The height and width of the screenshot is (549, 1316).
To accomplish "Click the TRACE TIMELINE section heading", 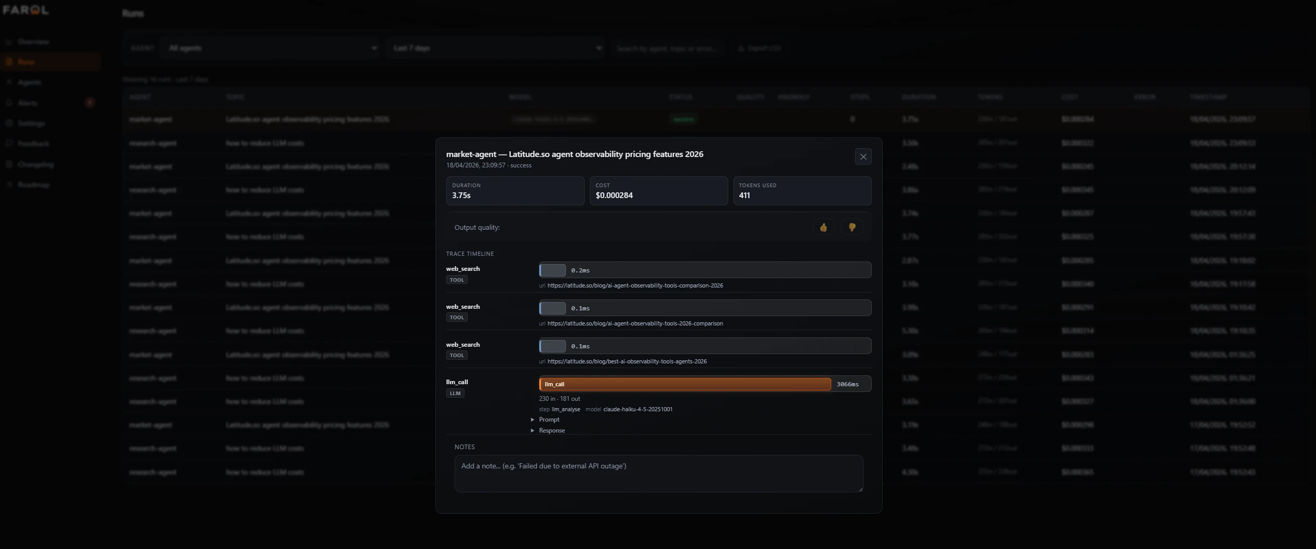I will pyautogui.click(x=470, y=254).
